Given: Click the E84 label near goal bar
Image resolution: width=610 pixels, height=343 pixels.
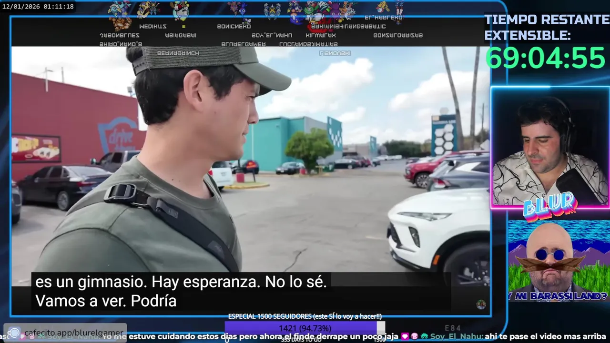Looking at the screenshot, I should (x=452, y=328).
